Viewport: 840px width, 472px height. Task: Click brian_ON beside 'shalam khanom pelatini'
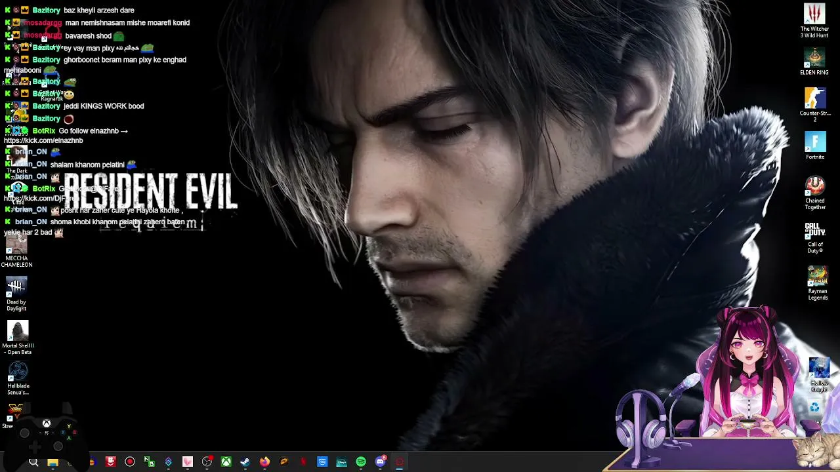tap(31, 165)
